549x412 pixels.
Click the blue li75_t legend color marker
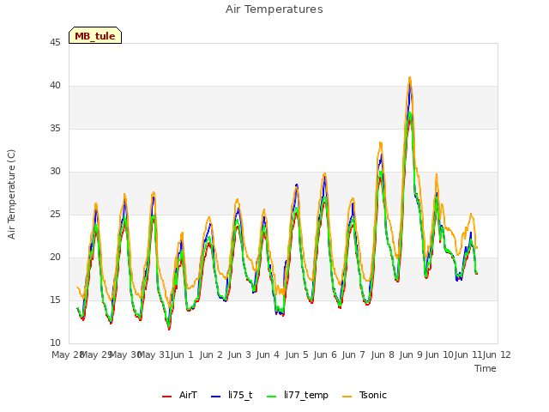(x=216, y=397)
